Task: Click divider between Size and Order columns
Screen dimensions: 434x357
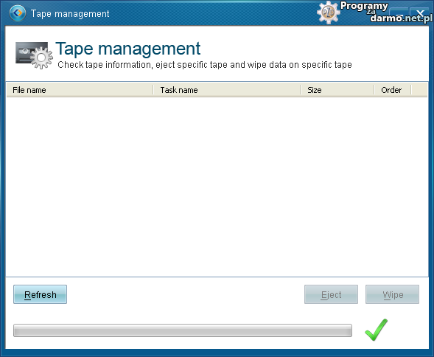Action: click(374, 90)
